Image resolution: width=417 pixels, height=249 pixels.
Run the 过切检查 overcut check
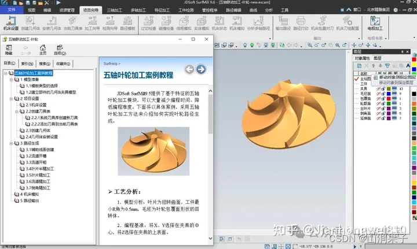point(148,23)
